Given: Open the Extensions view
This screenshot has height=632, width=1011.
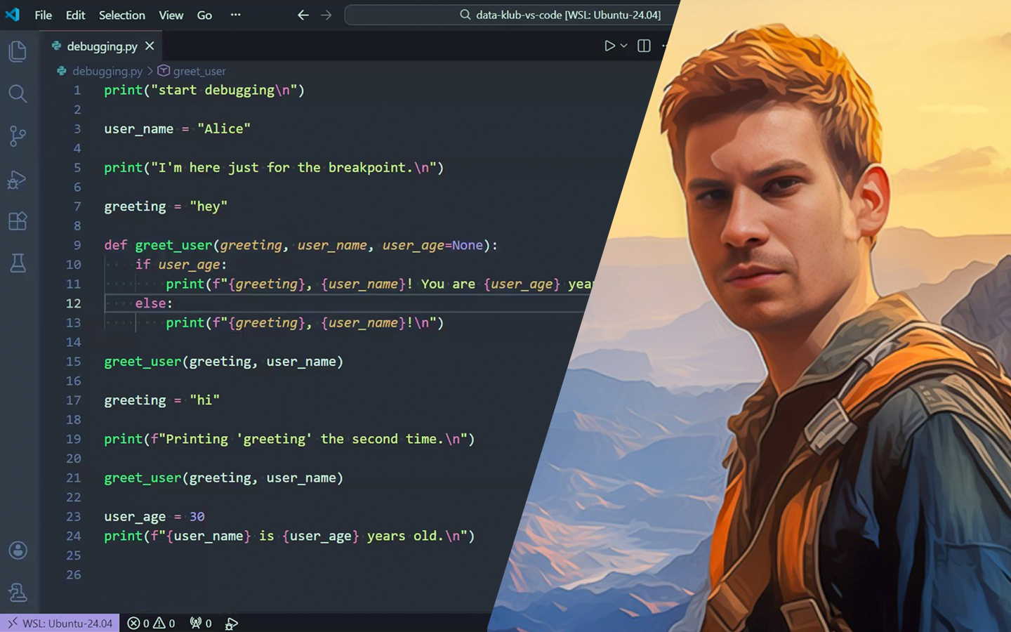Looking at the screenshot, I should tap(18, 221).
